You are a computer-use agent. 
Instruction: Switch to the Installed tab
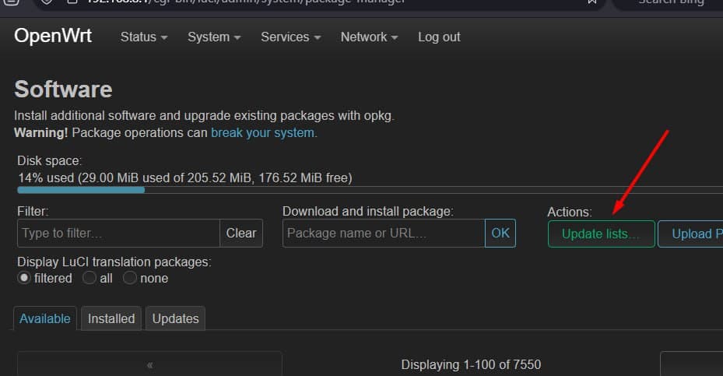click(x=111, y=318)
